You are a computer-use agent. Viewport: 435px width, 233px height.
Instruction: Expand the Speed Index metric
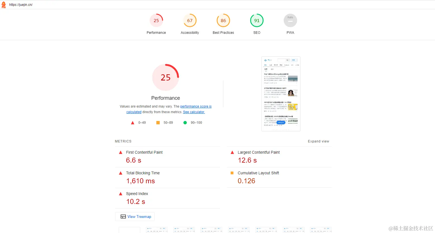click(x=168, y=198)
